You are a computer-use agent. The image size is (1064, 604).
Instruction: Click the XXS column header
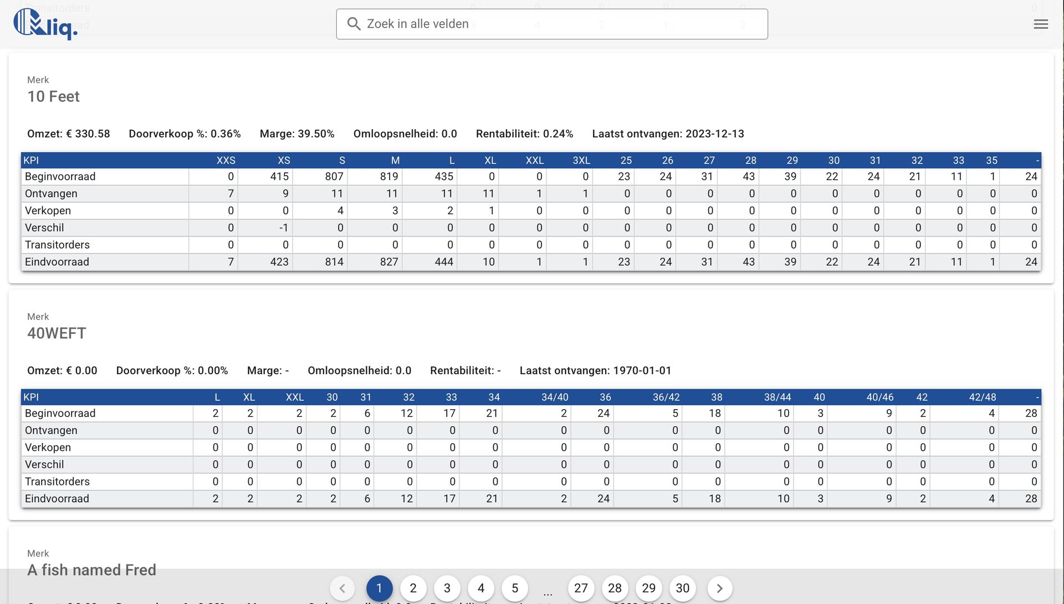(226, 161)
